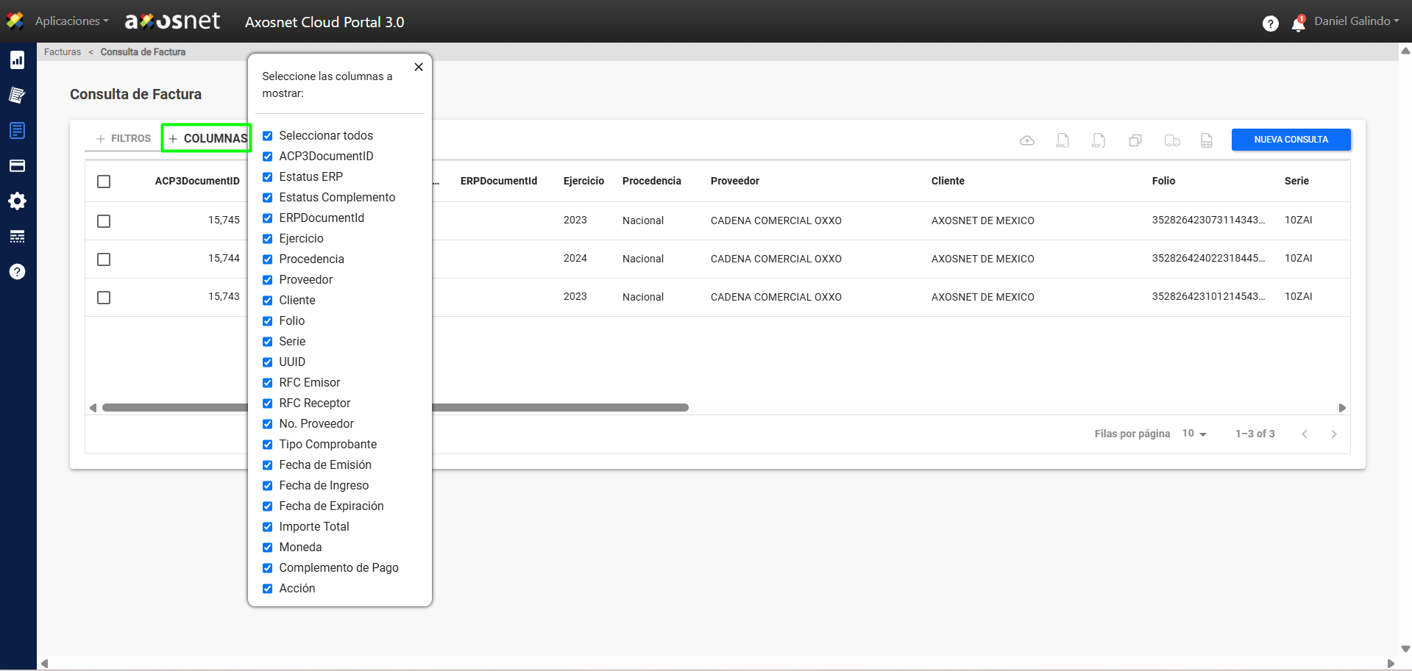Open the bar chart dashboard icon in sidebar
Image resolution: width=1412 pixels, height=671 pixels.
coord(18,60)
